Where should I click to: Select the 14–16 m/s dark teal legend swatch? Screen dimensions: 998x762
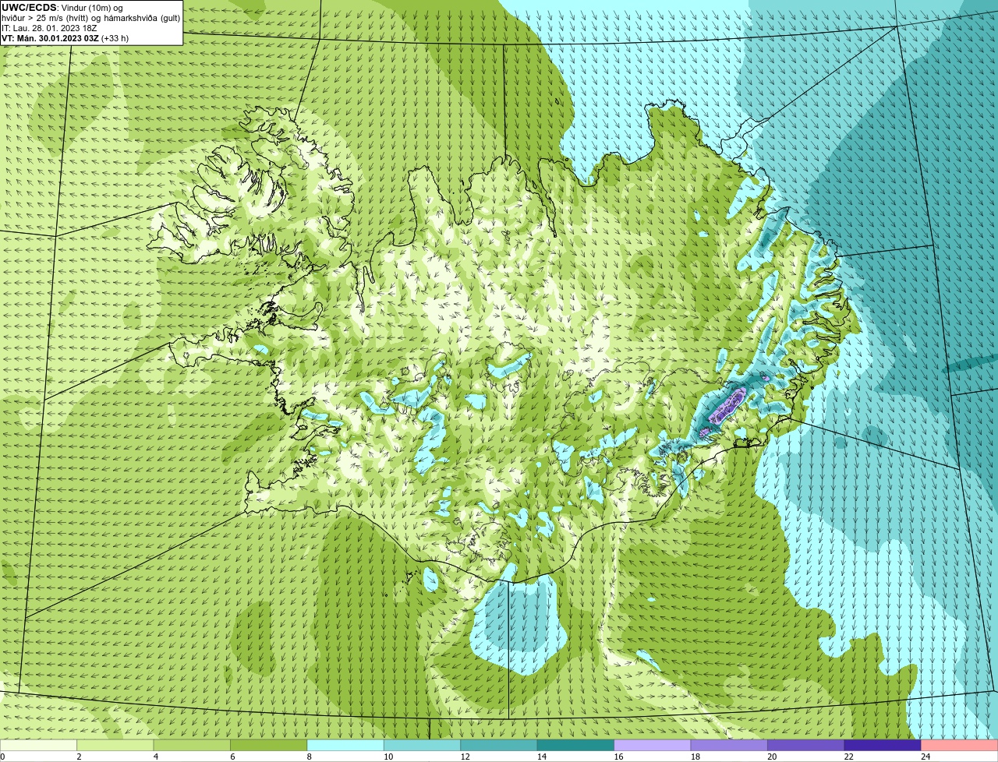tap(576, 745)
